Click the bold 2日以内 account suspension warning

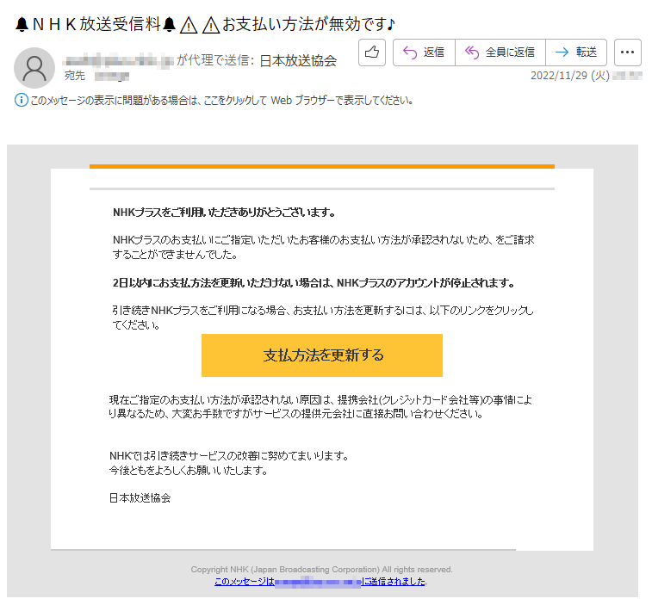click(314, 283)
